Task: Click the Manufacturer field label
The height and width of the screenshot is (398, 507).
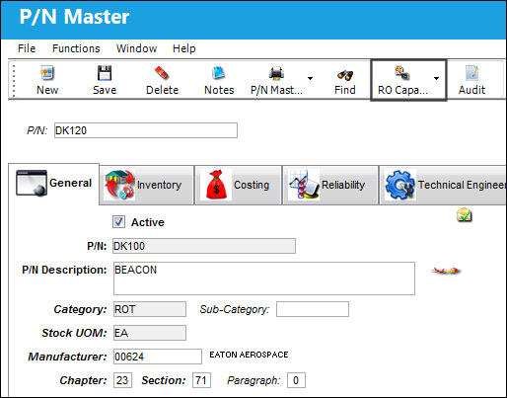Action: click(x=67, y=357)
